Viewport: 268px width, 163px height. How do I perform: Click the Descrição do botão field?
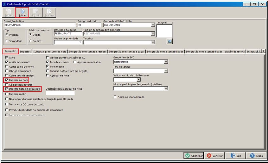click(68, 33)
